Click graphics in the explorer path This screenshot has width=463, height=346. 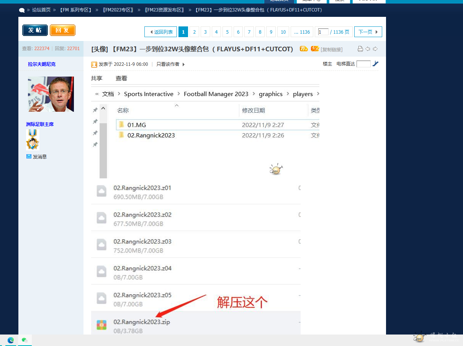pyautogui.click(x=271, y=94)
